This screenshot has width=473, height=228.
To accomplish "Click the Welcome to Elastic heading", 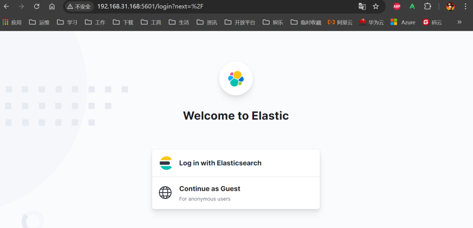I will tap(236, 116).
